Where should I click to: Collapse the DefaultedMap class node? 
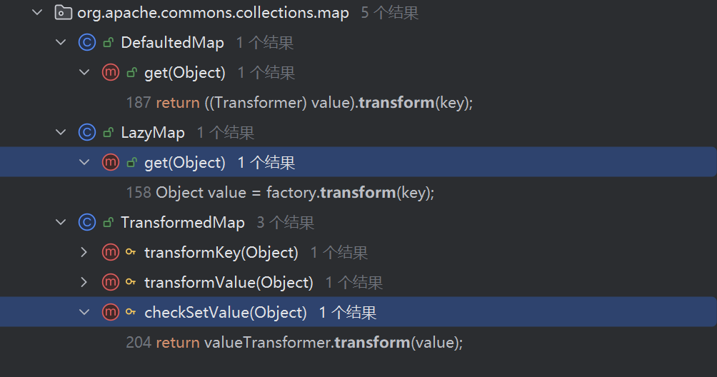click(61, 43)
